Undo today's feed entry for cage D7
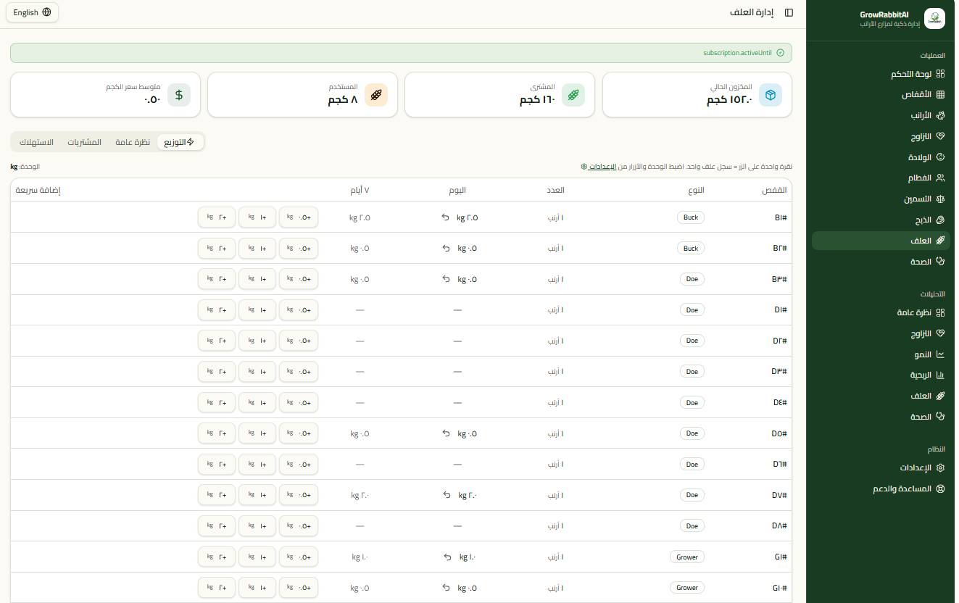This screenshot has width=959, height=603. (447, 495)
